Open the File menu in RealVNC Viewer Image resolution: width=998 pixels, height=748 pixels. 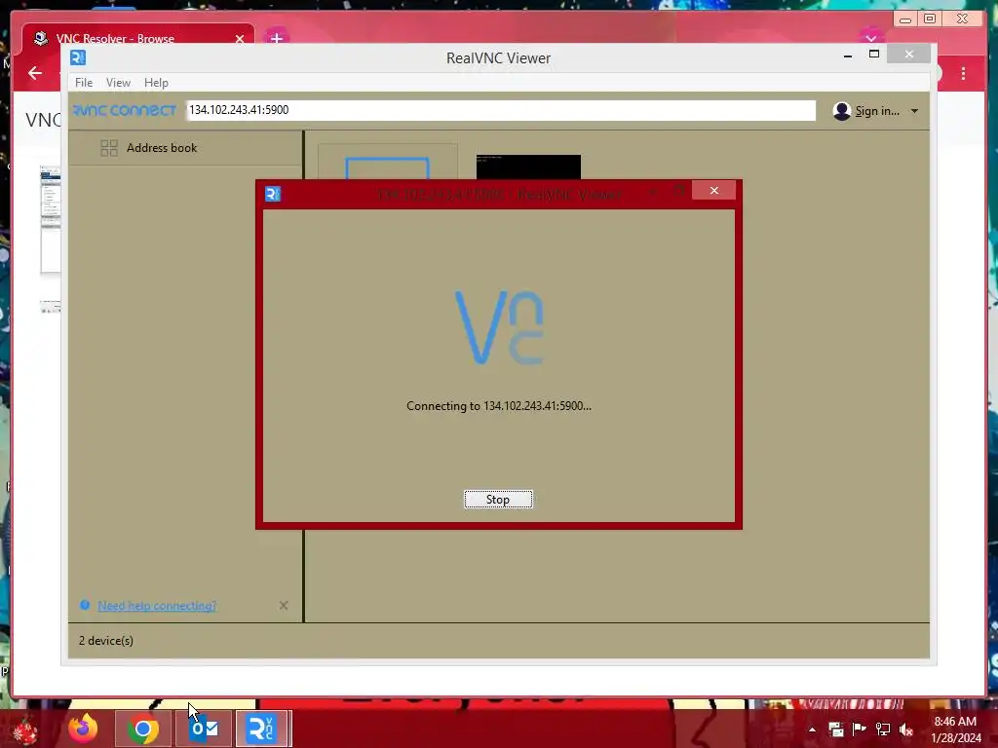tap(84, 83)
